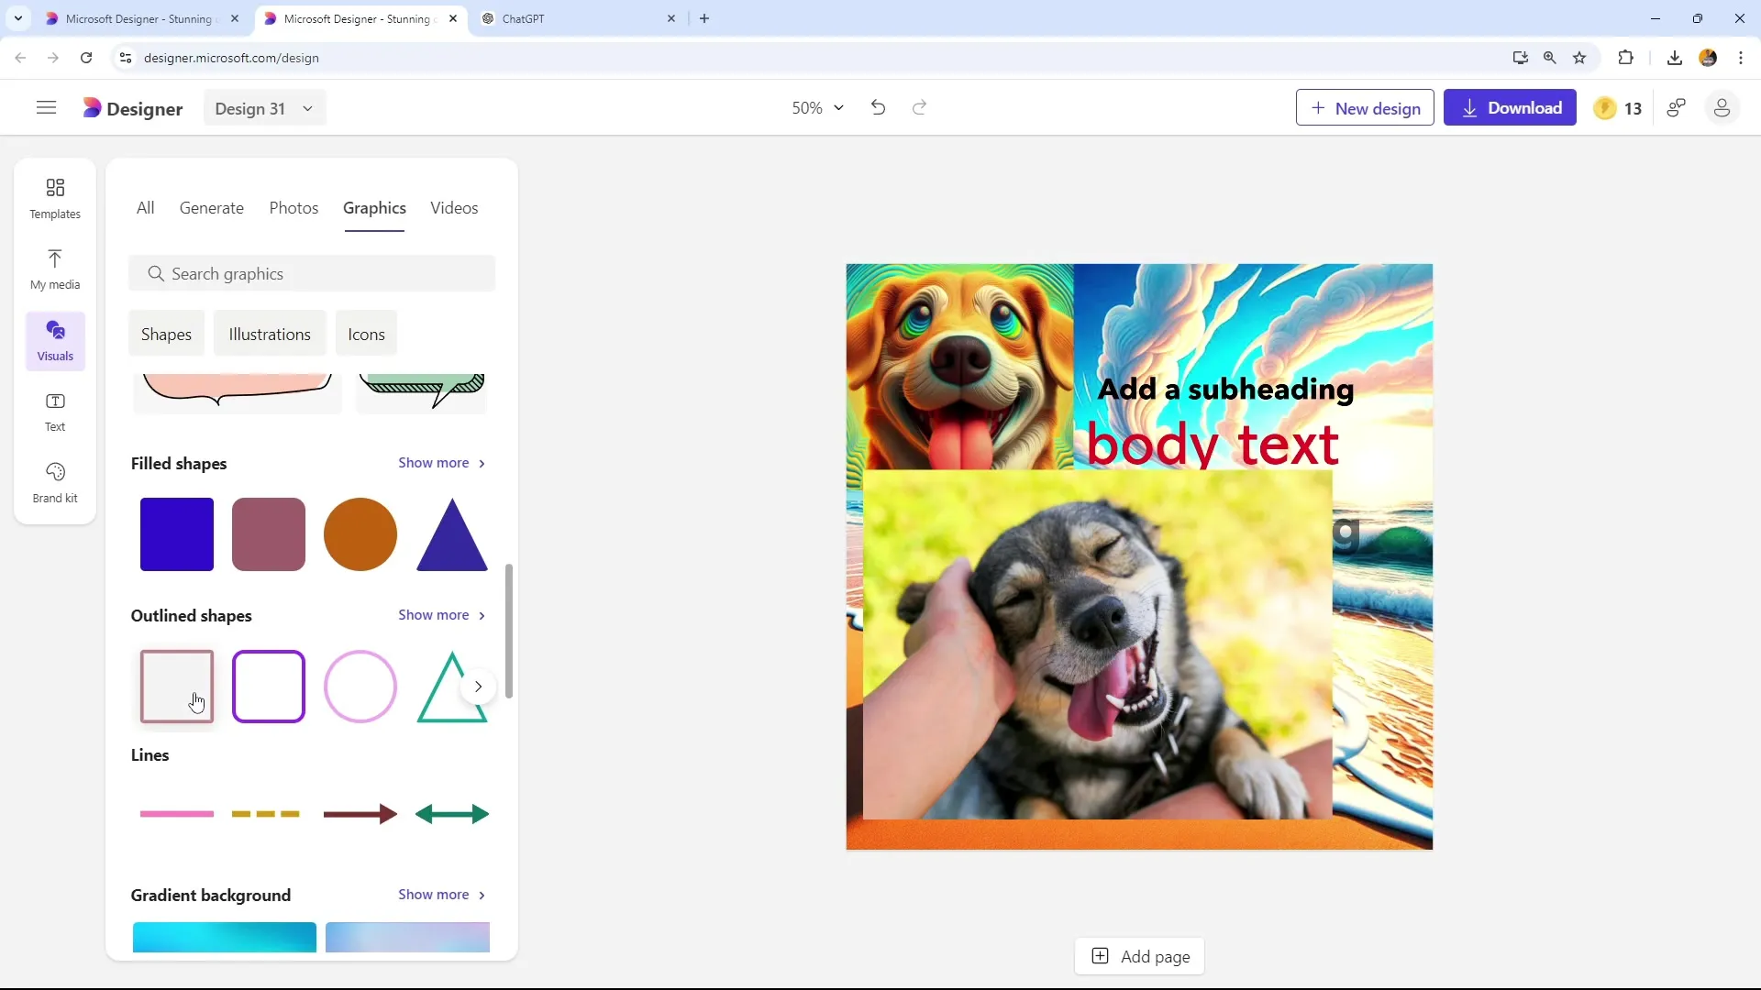Image resolution: width=1761 pixels, height=990 pixels.
Task: Add the green double-headed arrow
Action: [x=452, y=814]
